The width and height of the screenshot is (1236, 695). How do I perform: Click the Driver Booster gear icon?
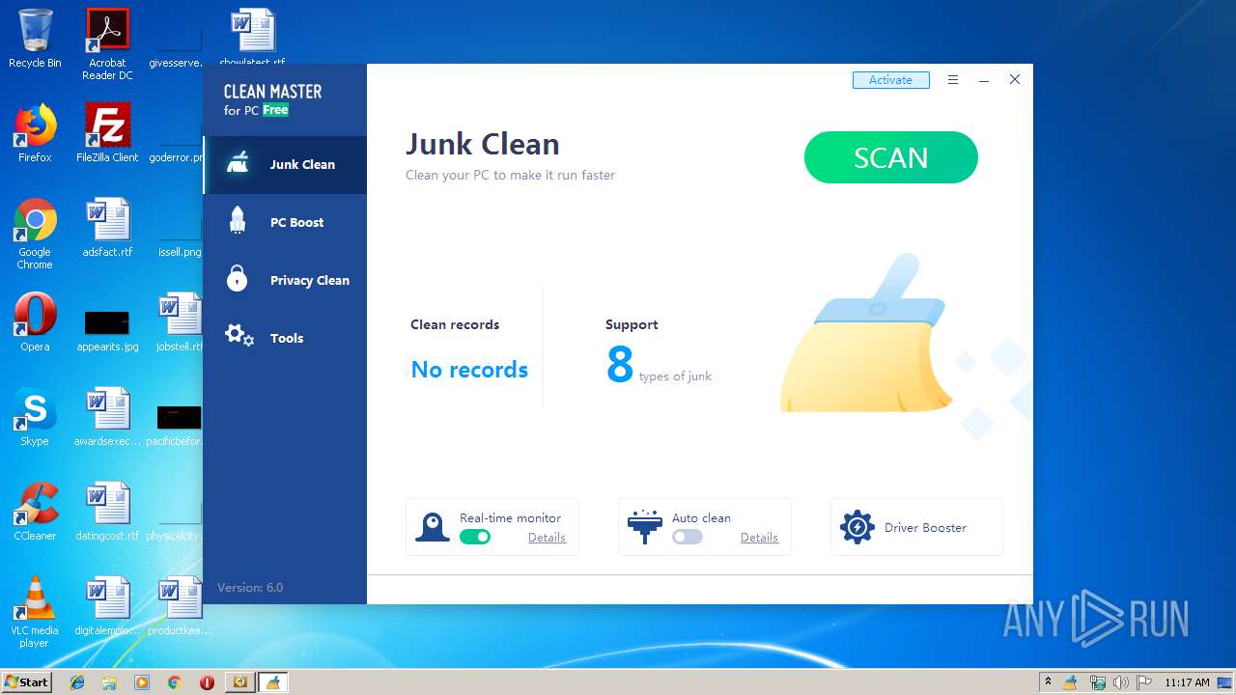[x=857, y=527]
